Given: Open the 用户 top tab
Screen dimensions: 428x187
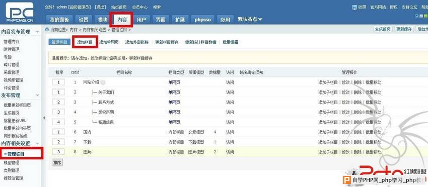Looking at the screenshot, I should [x=141, y=20].
